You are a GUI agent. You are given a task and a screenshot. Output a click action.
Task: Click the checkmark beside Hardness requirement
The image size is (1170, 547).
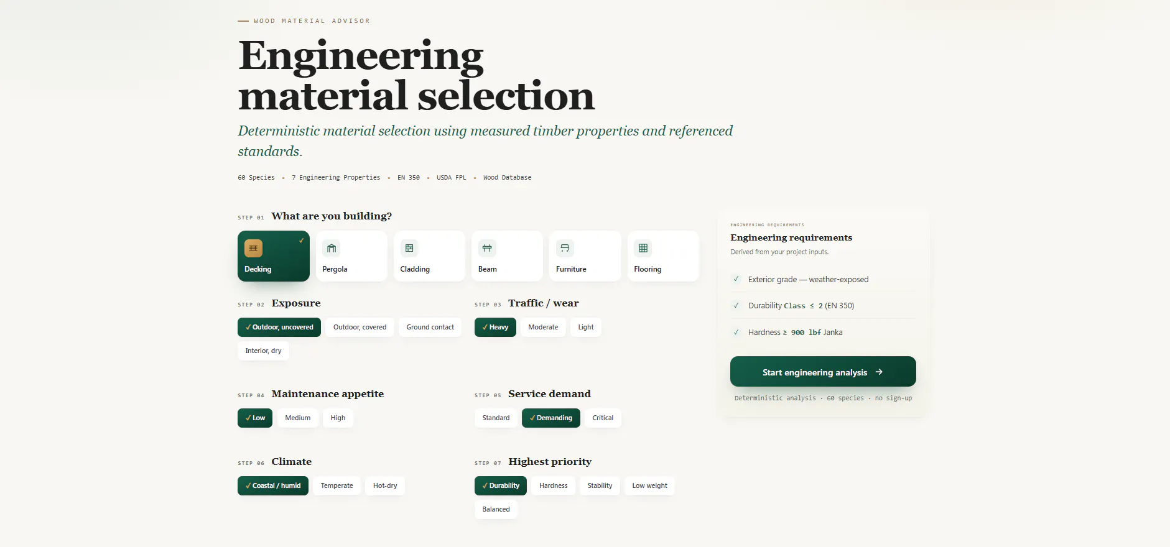tap(736, 332)
